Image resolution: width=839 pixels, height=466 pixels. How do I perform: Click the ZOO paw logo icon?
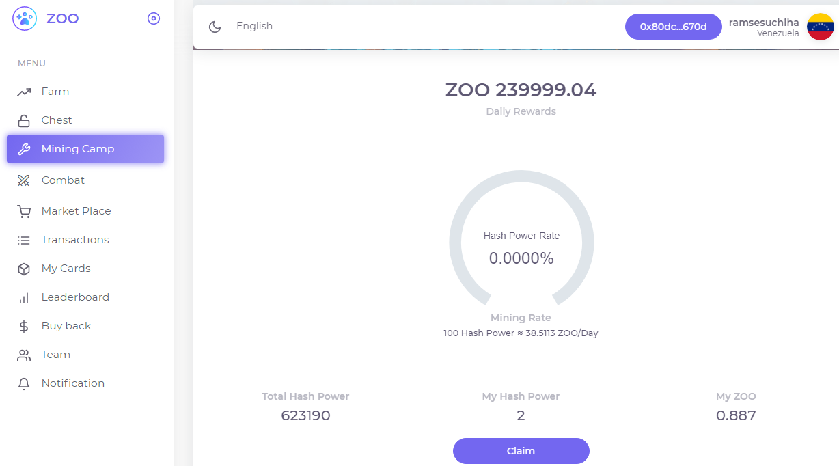click(x=25, y=18)
